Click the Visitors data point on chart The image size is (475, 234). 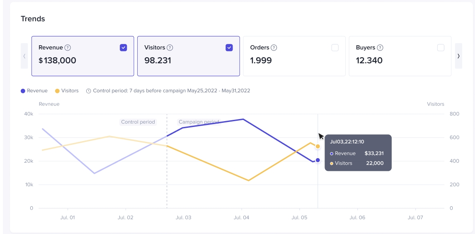pos(318,146)
